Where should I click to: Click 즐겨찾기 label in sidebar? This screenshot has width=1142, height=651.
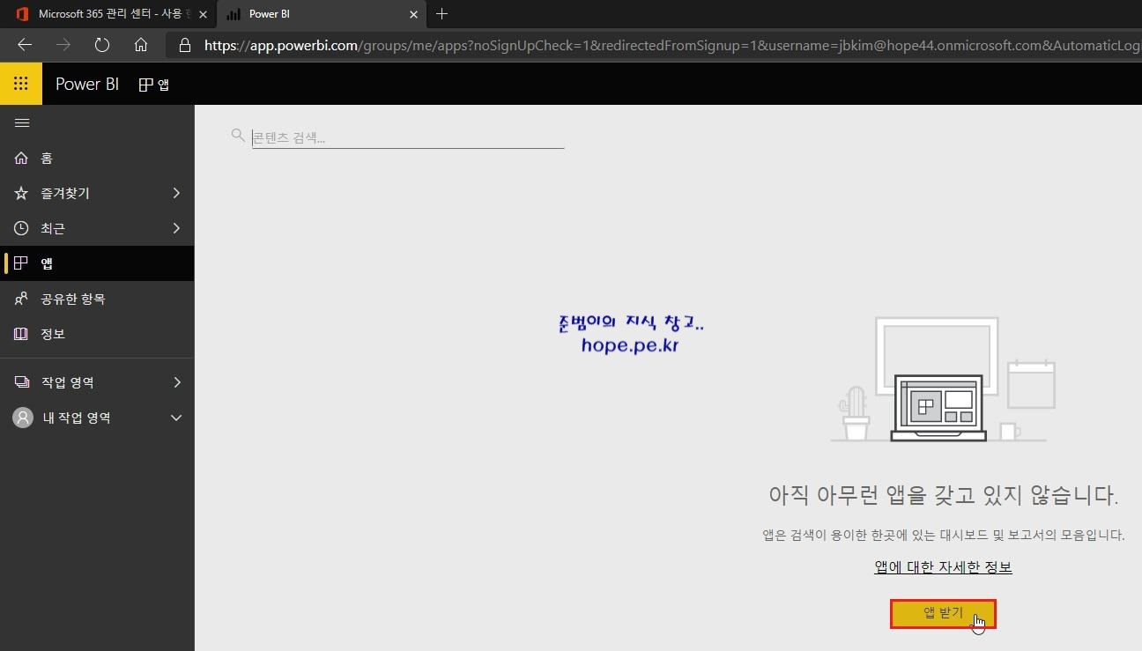[x=65, y=193]
